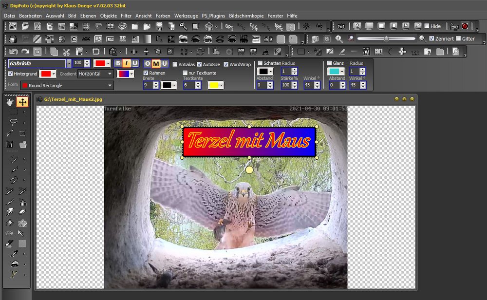Open the Round Rectangle form dropdown
Image resolution: width=487 pixels, height=300 pixels.
111,86
